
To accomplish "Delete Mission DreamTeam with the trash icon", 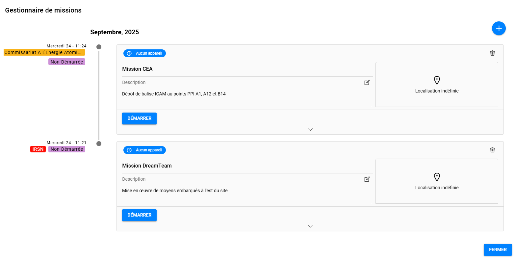I will (492, 150).
